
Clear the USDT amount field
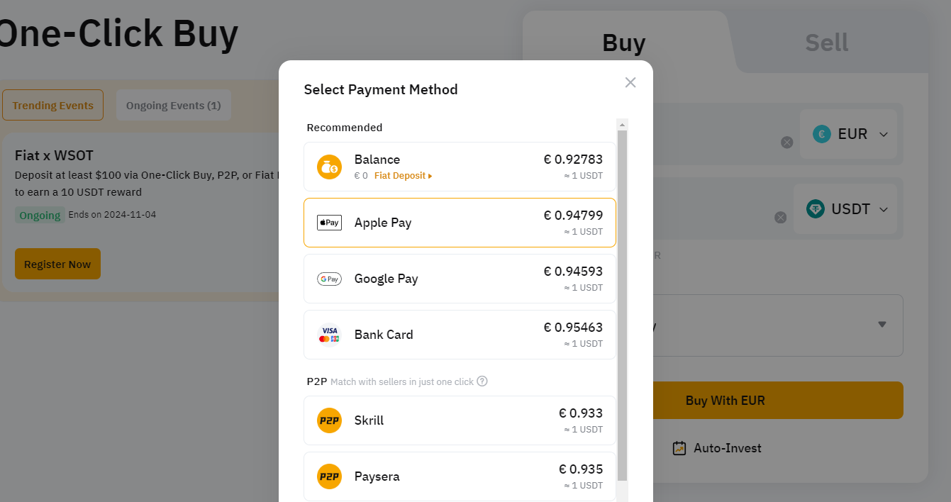click(x=781, y=218)
